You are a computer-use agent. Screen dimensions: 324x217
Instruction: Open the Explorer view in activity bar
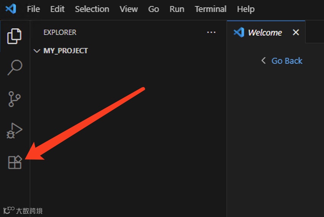pos(14,36)
